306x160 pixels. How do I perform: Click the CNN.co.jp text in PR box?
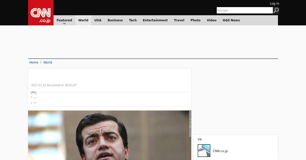point(220,151)
